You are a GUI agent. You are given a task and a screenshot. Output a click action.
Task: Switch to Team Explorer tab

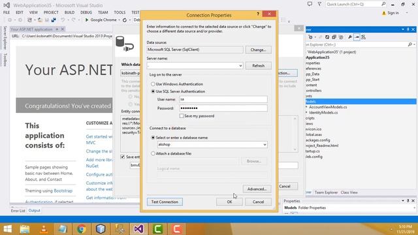(326, 193)
